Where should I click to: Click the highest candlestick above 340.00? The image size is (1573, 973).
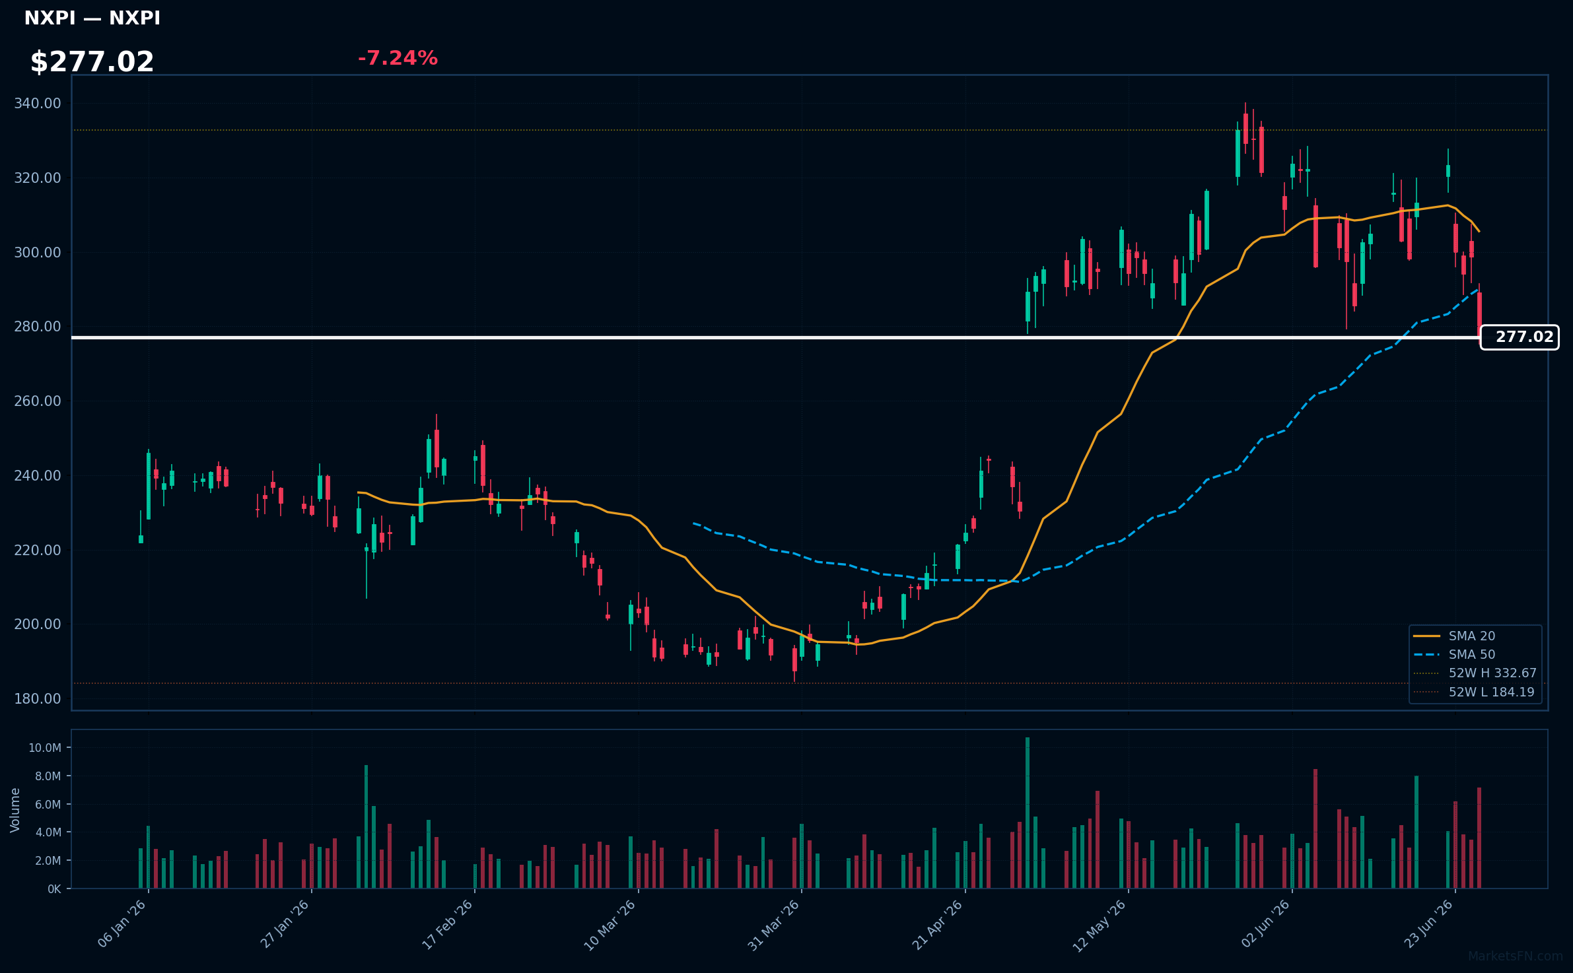[x=1245, y=129]
